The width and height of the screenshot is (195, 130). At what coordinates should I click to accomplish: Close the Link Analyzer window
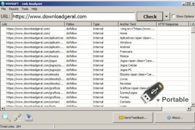coord(192,3)
